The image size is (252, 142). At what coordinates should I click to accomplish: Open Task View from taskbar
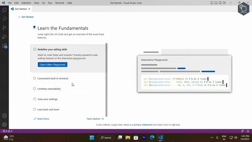point(120,138)
